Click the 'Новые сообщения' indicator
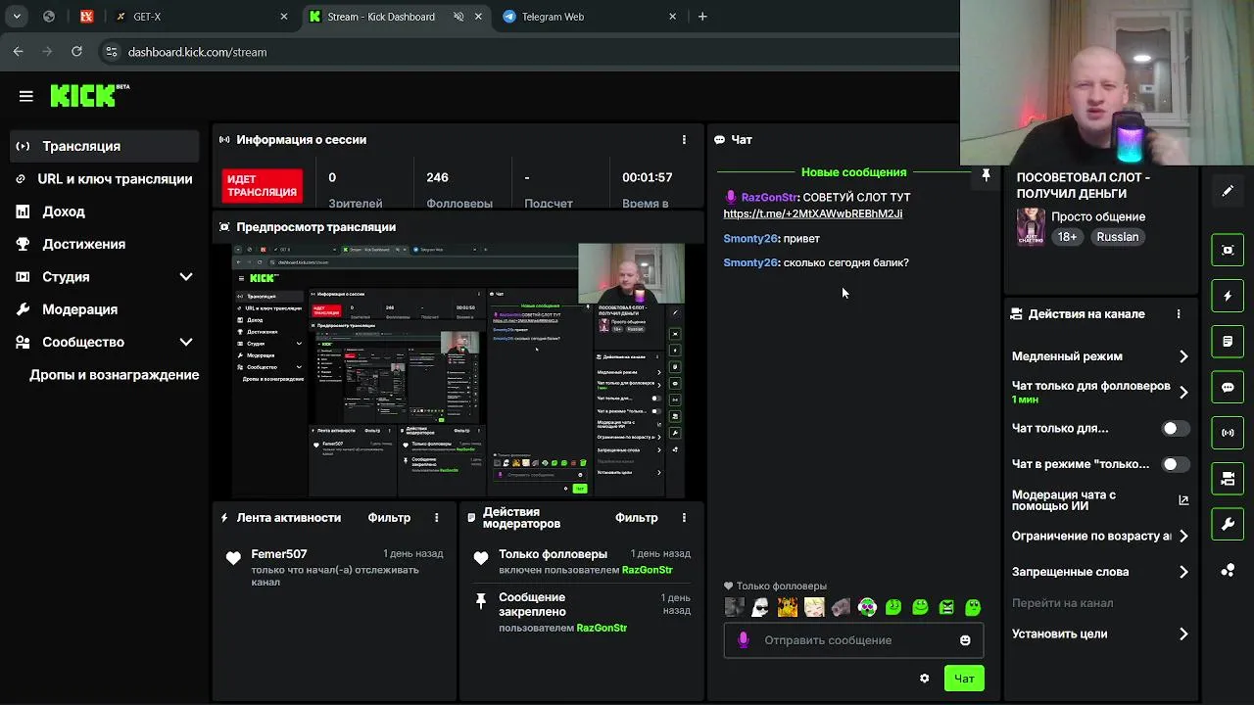Image resolution: width=1254 pixels, height=705 pixels. tap(853, 172)
